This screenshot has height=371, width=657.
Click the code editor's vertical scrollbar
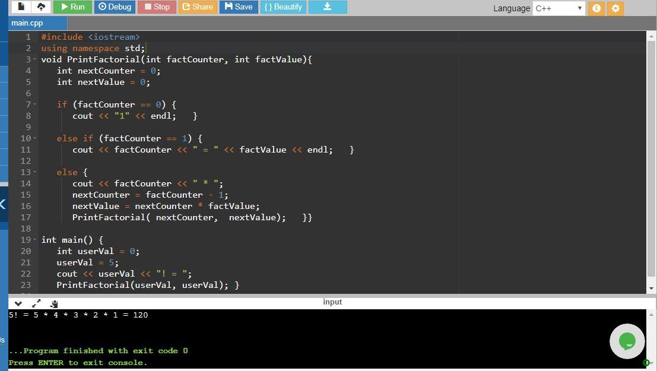[651, 160]
